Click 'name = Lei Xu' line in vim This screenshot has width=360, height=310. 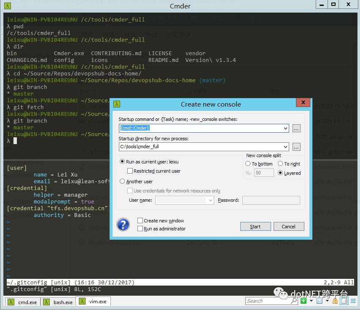tap(56, 175)
